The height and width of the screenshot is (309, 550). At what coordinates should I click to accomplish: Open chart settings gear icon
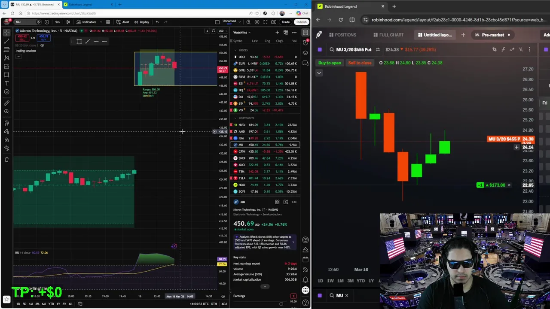tap(257, 22)
